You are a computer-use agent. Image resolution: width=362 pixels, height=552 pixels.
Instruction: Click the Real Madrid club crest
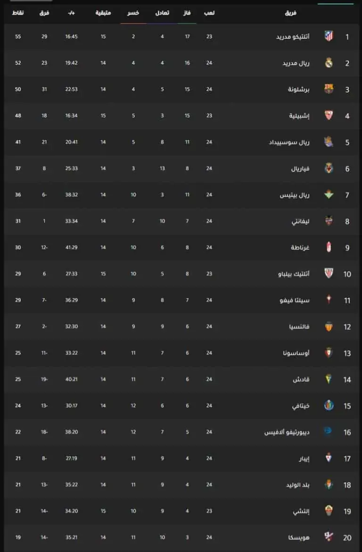click(329, 62)
